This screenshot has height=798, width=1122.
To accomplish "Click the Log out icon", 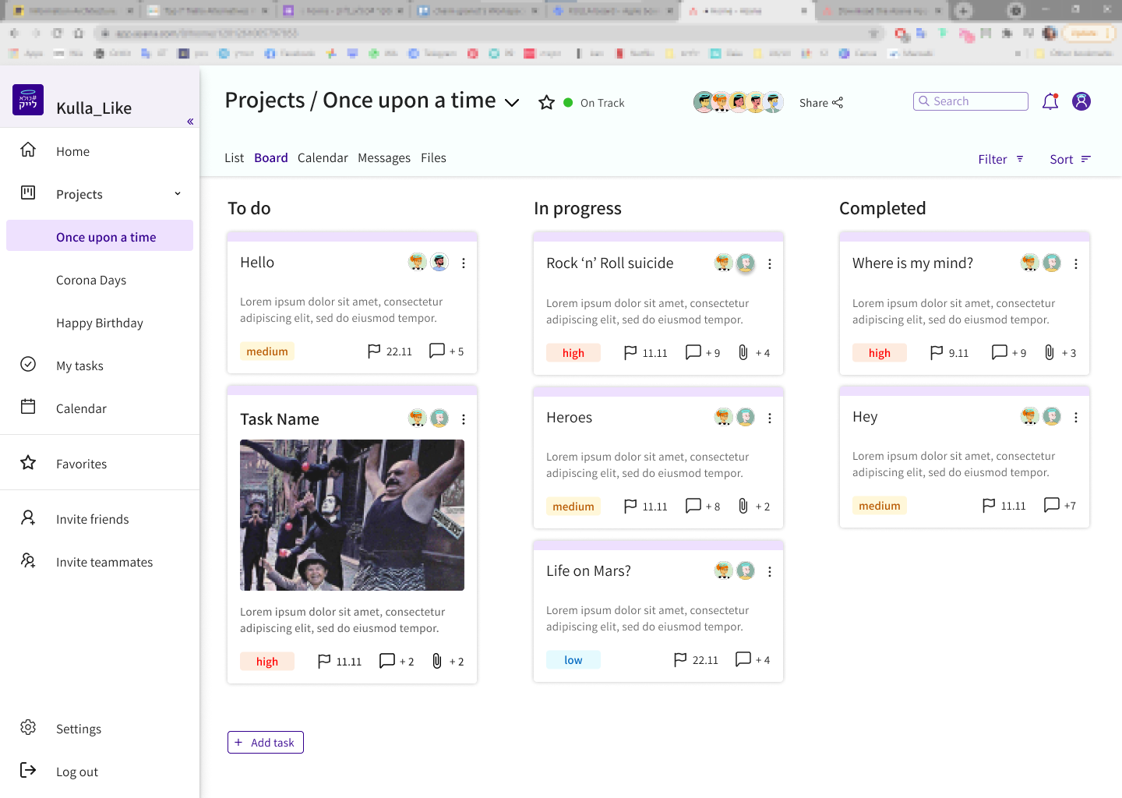I will pos(28,770).
